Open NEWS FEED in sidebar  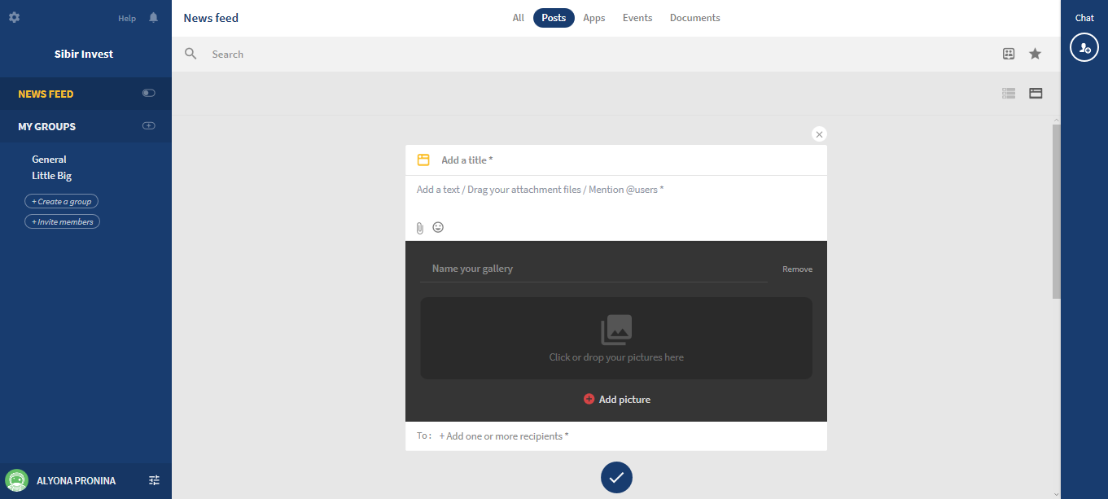click(x=46, y=94)
